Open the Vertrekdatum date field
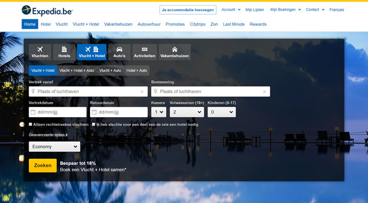Screen dimensions: 368x203 point(57,112)
